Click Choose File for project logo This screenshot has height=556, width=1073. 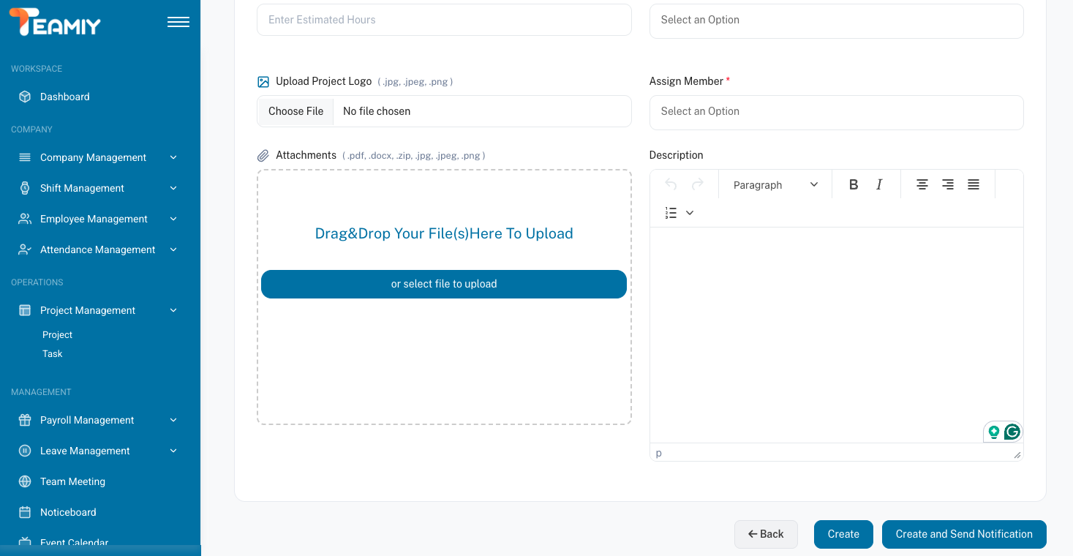[x=295, y=111]
